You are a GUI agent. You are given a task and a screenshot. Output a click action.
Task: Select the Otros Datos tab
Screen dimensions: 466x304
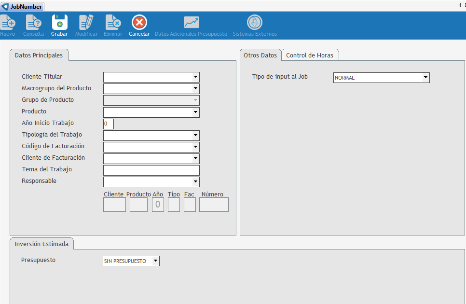click(x=260, y=55)
